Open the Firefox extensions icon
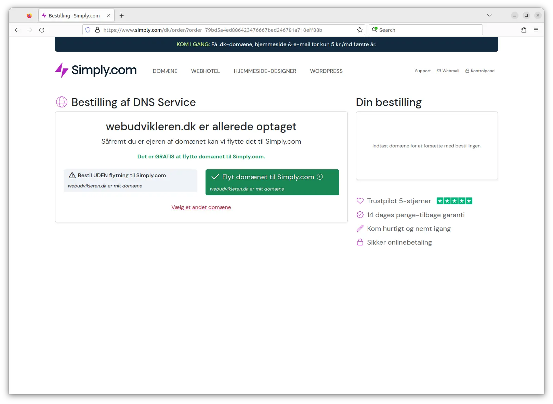This screenshot has width=553, height=404. click(524, 30)
